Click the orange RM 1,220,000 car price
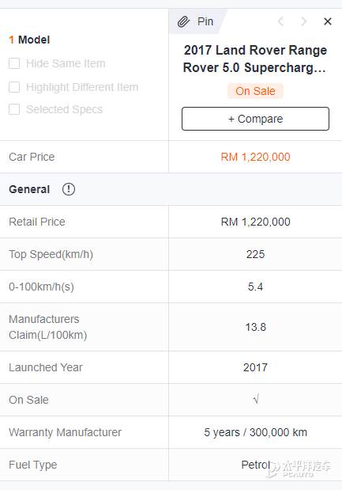This screenshot has height=490, width=342. coord(255,157)
